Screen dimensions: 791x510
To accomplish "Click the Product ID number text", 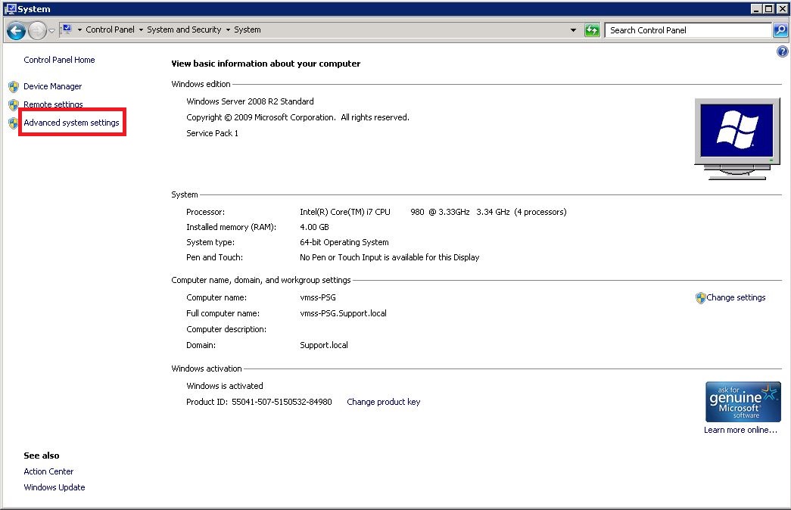I will pyautogui.click(x=282, y=402).
